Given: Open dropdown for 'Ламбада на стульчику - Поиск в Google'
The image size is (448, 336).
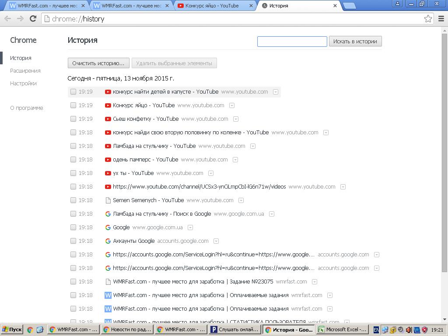Looking at the screenshot, I should pyautogui.click(x=271, y=214).
